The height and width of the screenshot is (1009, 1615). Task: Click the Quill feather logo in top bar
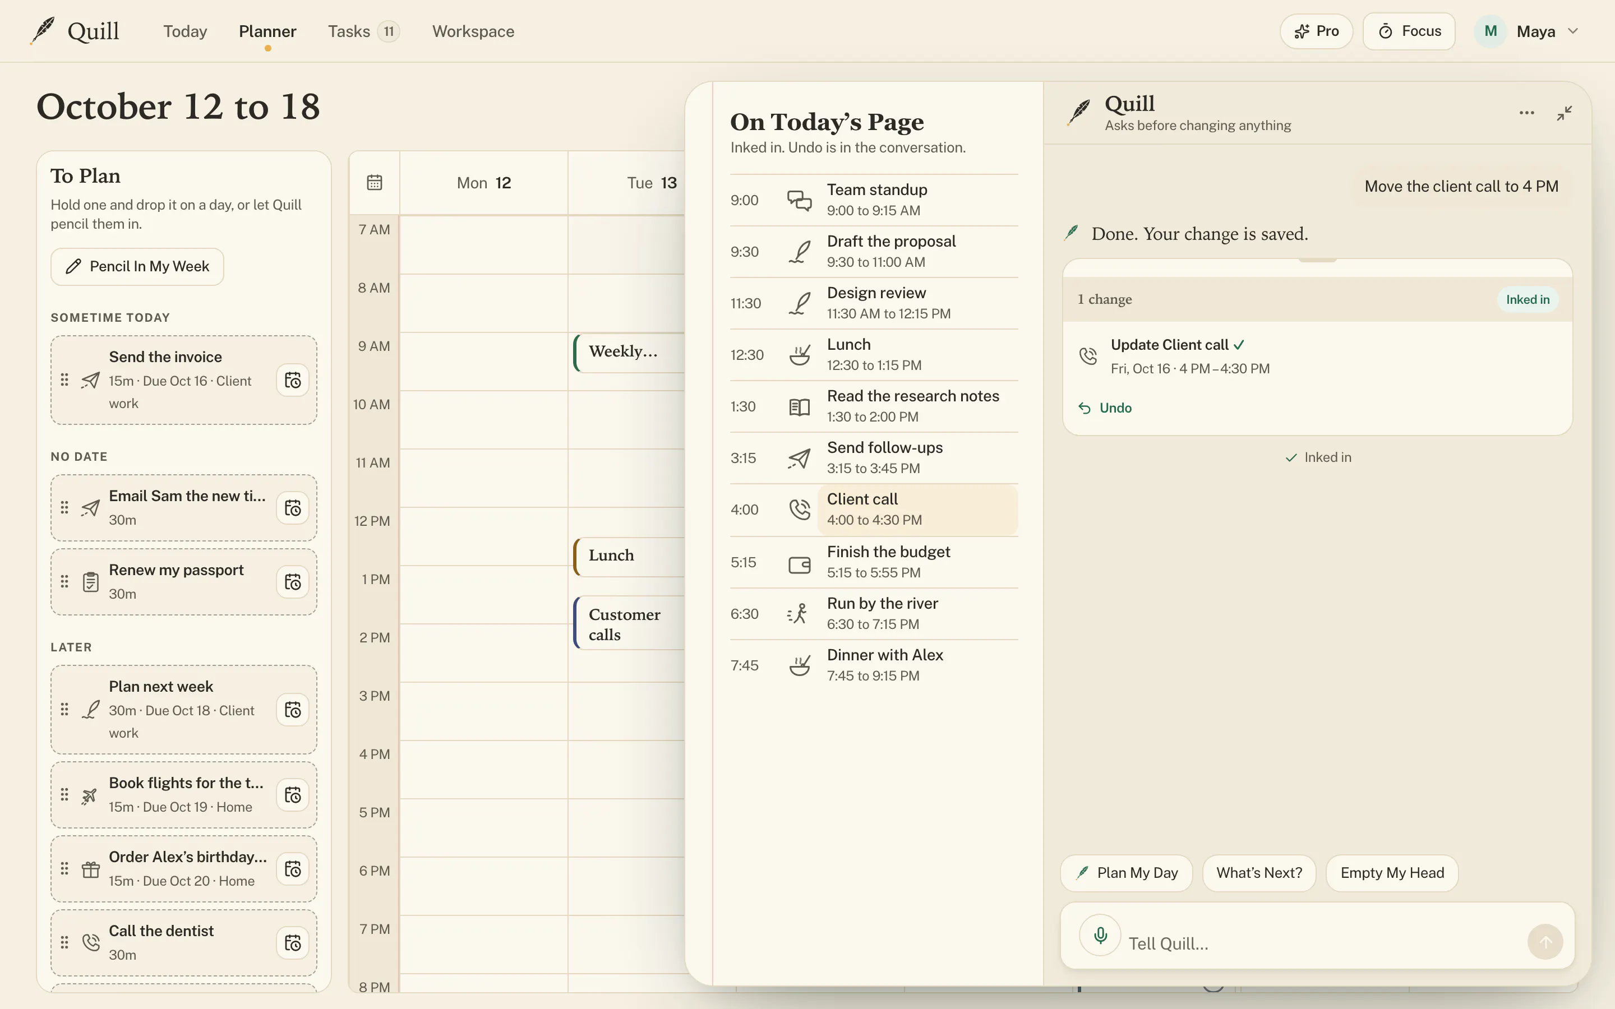click(43, 31)
